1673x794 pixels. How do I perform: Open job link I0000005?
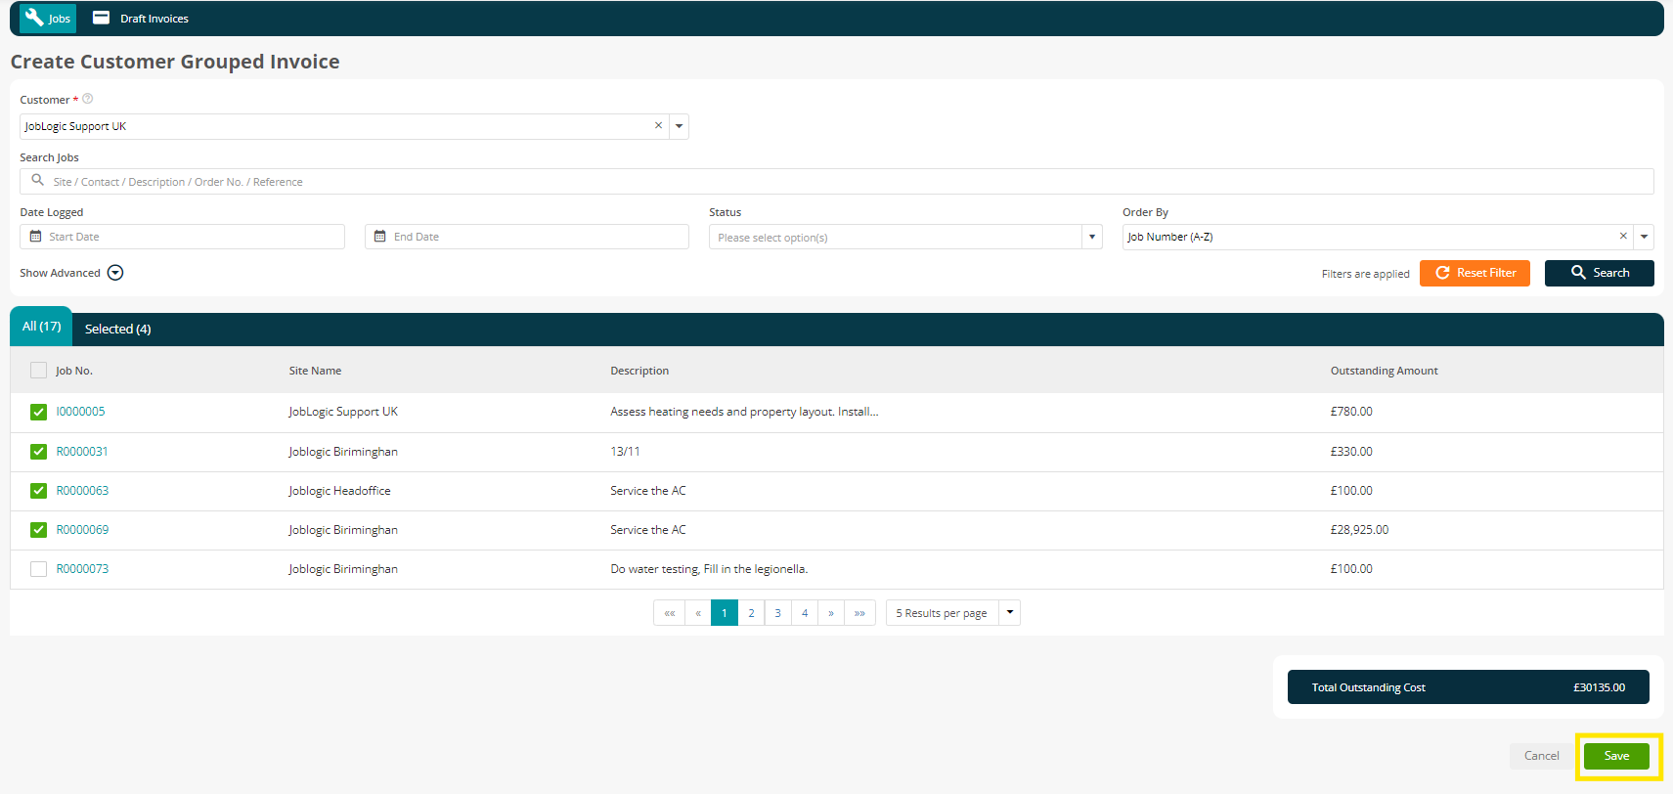(x=80, y=412)
